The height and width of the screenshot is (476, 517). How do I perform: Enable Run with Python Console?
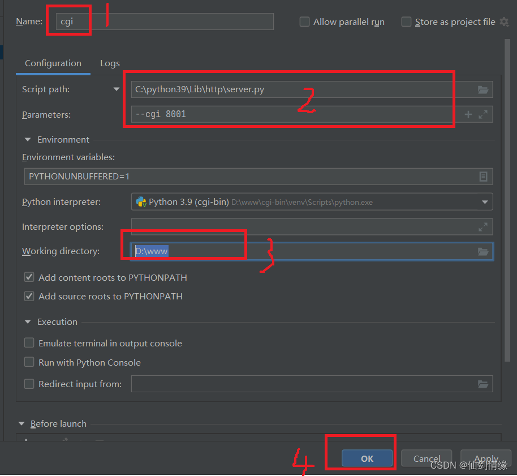pyautogui.click(x=29, y=362)
